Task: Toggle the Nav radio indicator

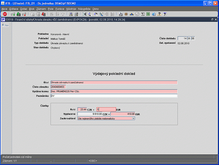Action: (x=3, y=25)
